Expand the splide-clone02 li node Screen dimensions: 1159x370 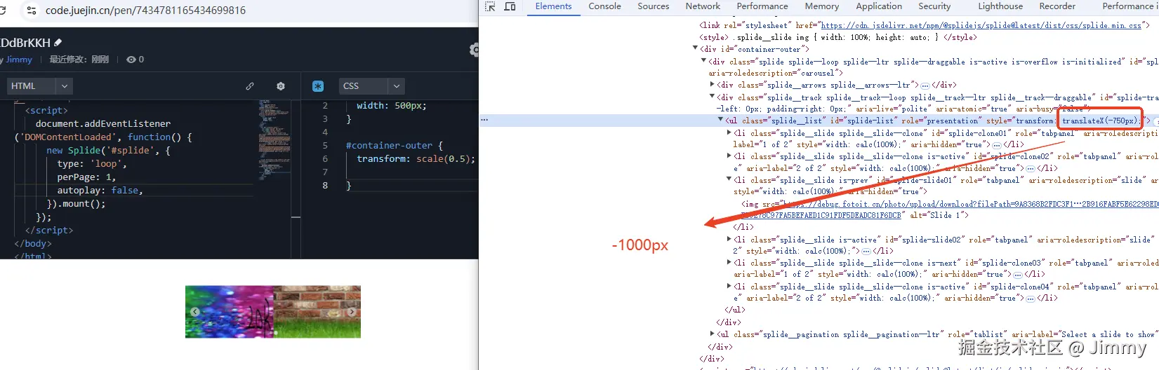(x=729, y=156)
